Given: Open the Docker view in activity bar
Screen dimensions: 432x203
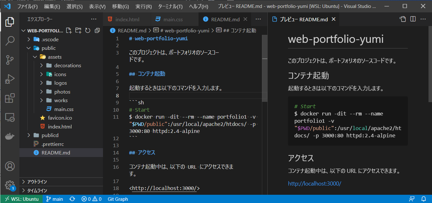Looking at the screenshot, I should (x=10, y=137).
